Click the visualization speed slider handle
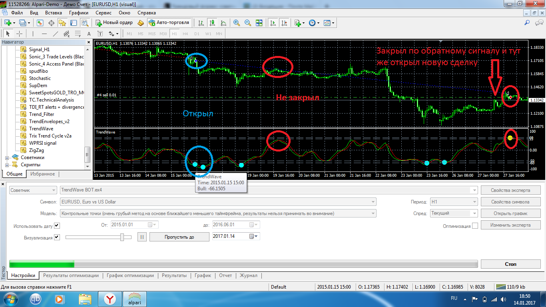 click(x=122, y=237)
